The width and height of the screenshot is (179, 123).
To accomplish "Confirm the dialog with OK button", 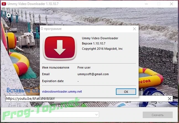I will tap(126, 91).
